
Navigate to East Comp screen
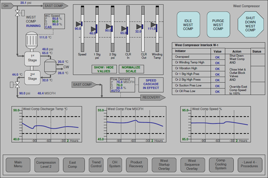(74, 165)
